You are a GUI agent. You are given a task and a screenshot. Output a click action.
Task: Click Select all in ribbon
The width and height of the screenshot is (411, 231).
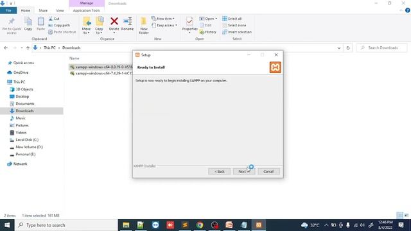click(232, 19)
